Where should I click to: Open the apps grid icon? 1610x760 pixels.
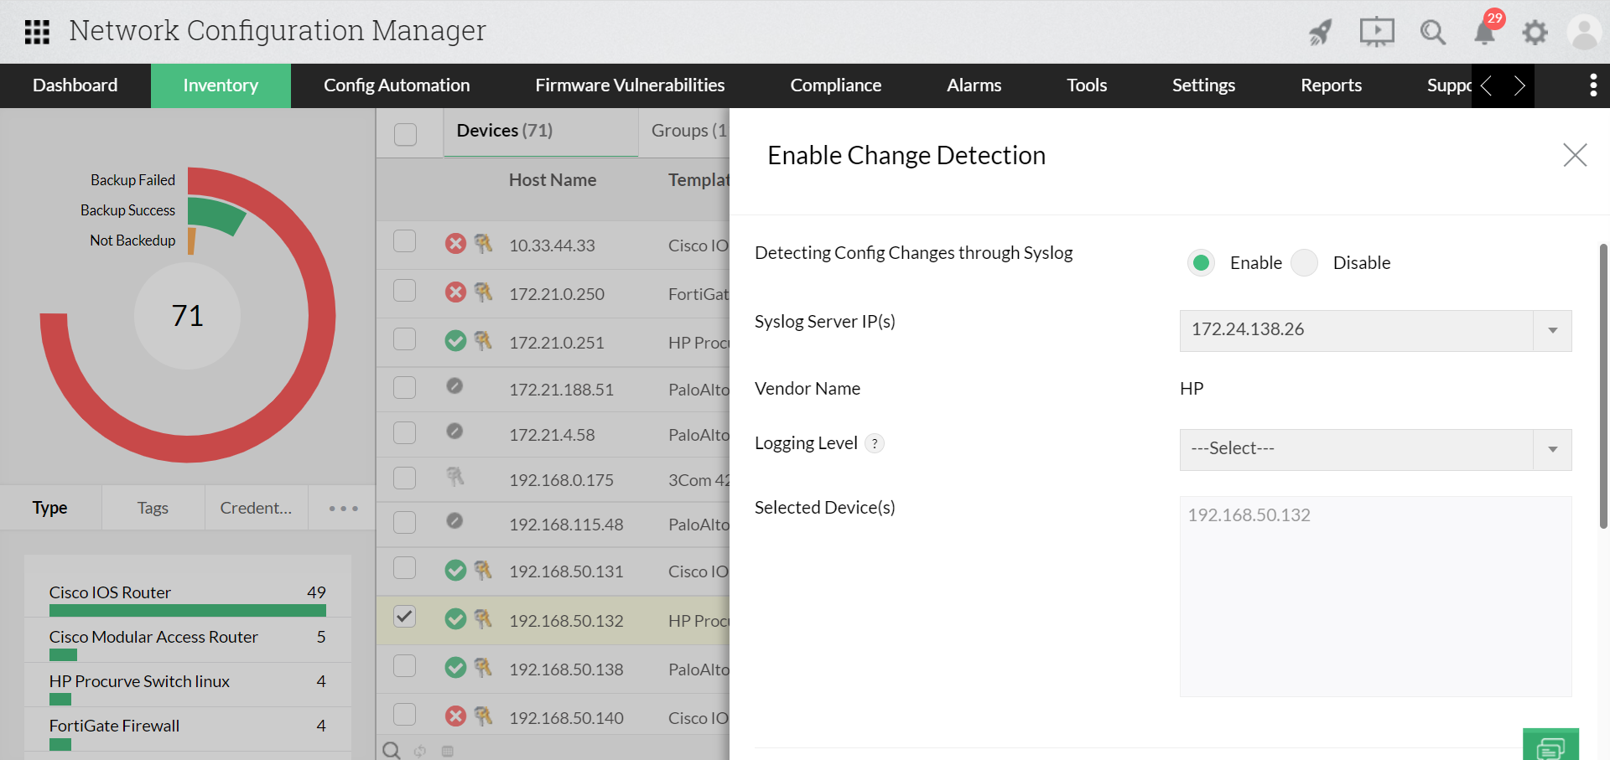point(37,31)
